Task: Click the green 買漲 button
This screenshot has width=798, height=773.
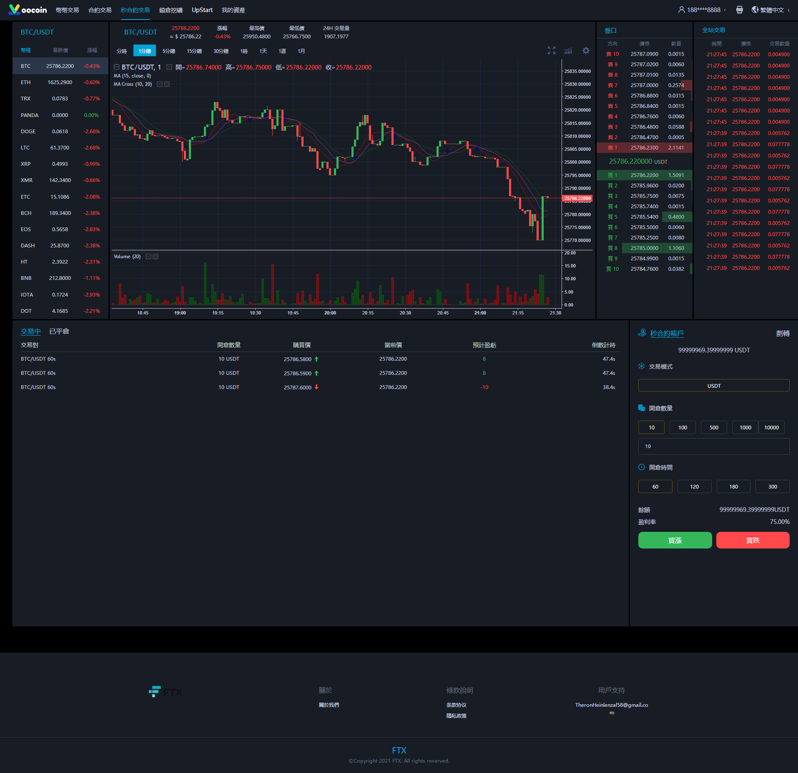Action: (x=675, y=540)
